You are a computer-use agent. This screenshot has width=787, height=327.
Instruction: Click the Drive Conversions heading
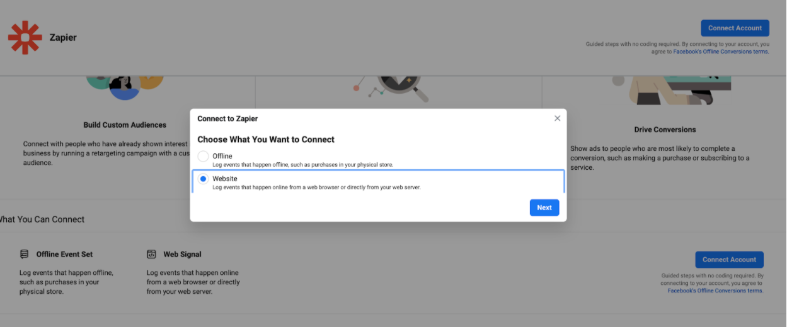(x=665, y=130)
